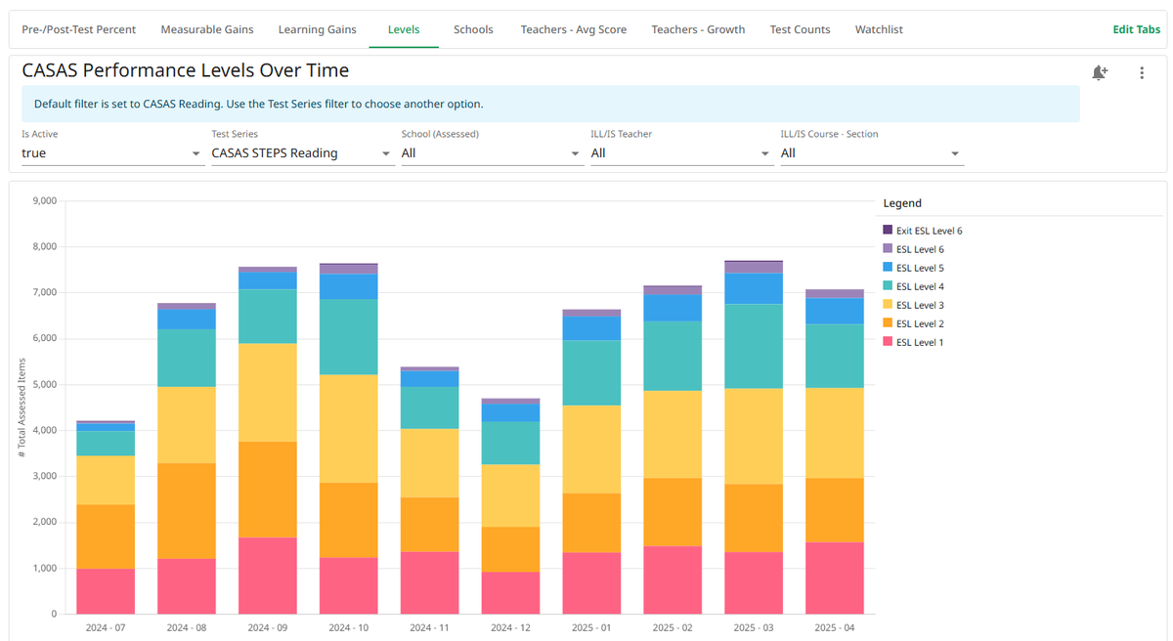Go to the Watchlist tab
Viewport: 1173px width, 641px height.
click(879, 29)
